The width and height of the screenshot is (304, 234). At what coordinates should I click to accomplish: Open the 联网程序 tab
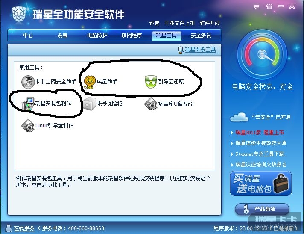(132, 36)
